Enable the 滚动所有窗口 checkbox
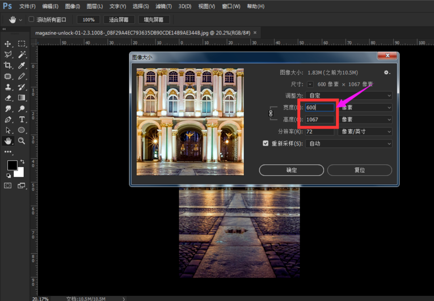The image size is (434, 301). 31,19
